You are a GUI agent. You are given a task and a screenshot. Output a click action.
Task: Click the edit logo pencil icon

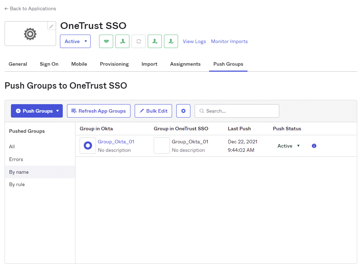coord(51,26)
